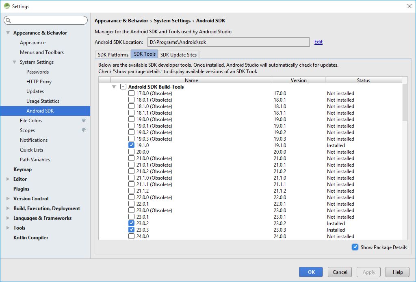
Task: Toggle the Android SDK Build-Tools group checkbox
Action: pos(123,87)
